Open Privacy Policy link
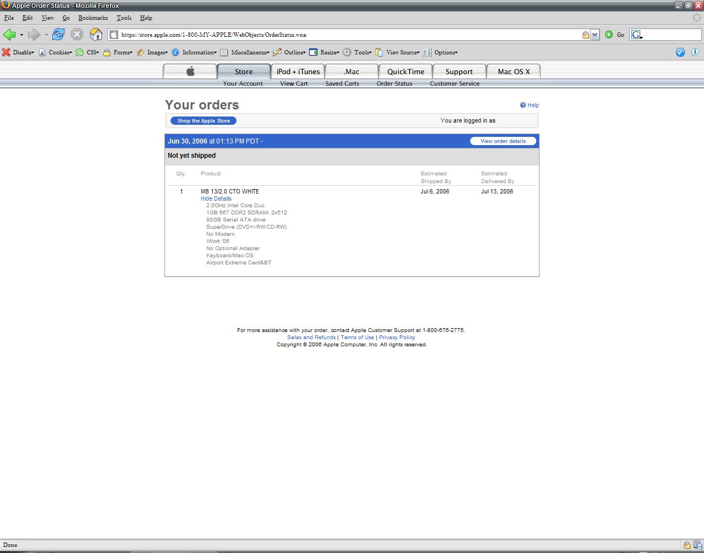 397,338
